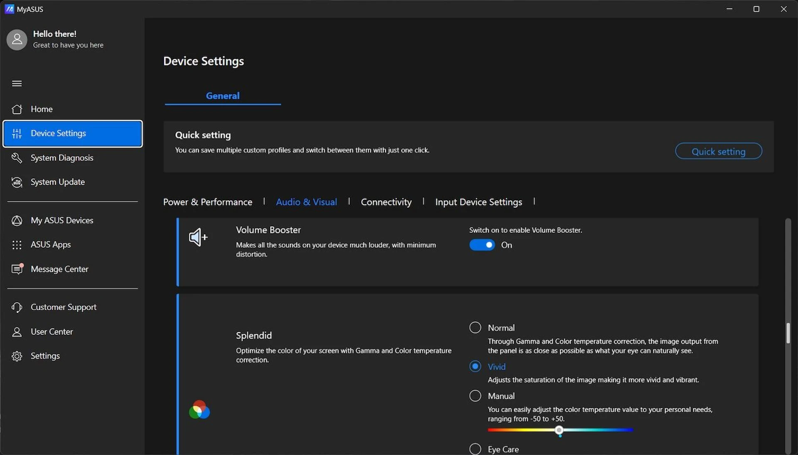
Task: Switch to Audio & Visual section
Action: [306, 202]
